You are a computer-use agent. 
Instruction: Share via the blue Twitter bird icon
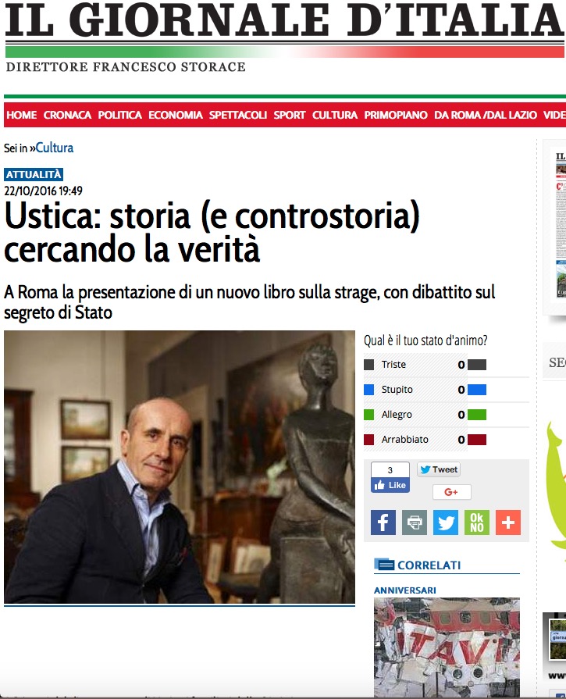click(x=446, y=522)
